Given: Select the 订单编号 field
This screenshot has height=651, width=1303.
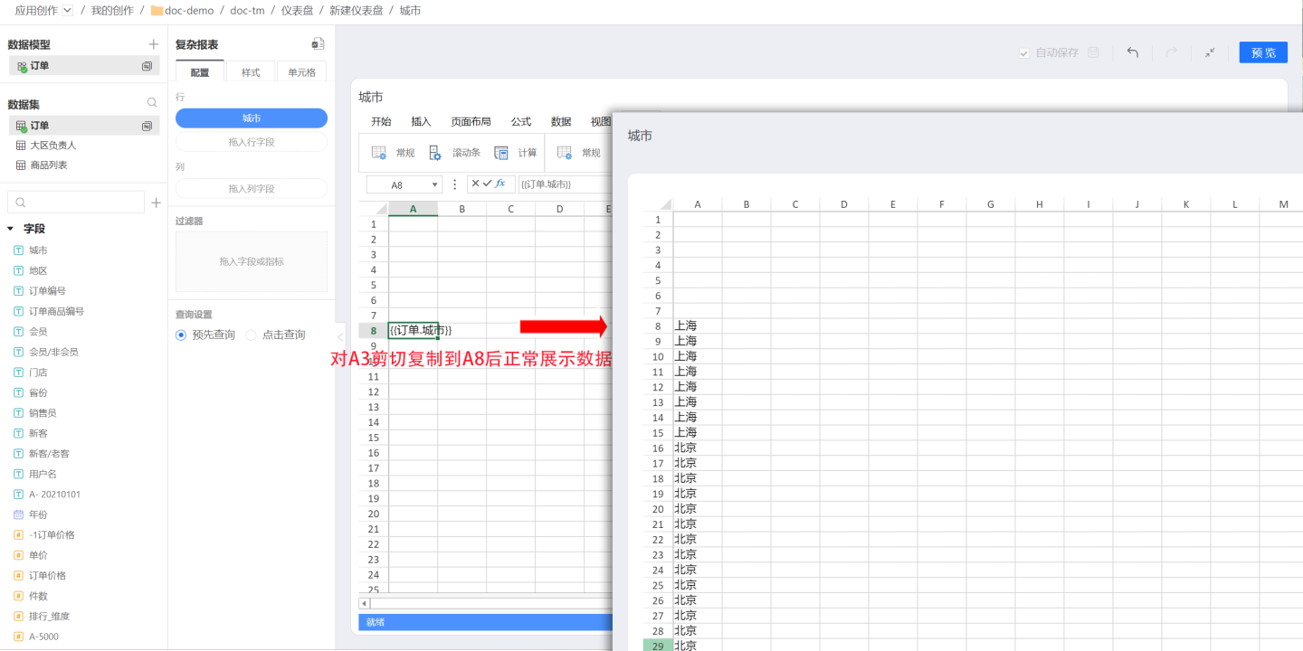Looking at the screenshot, I should [x=47, y=291].
